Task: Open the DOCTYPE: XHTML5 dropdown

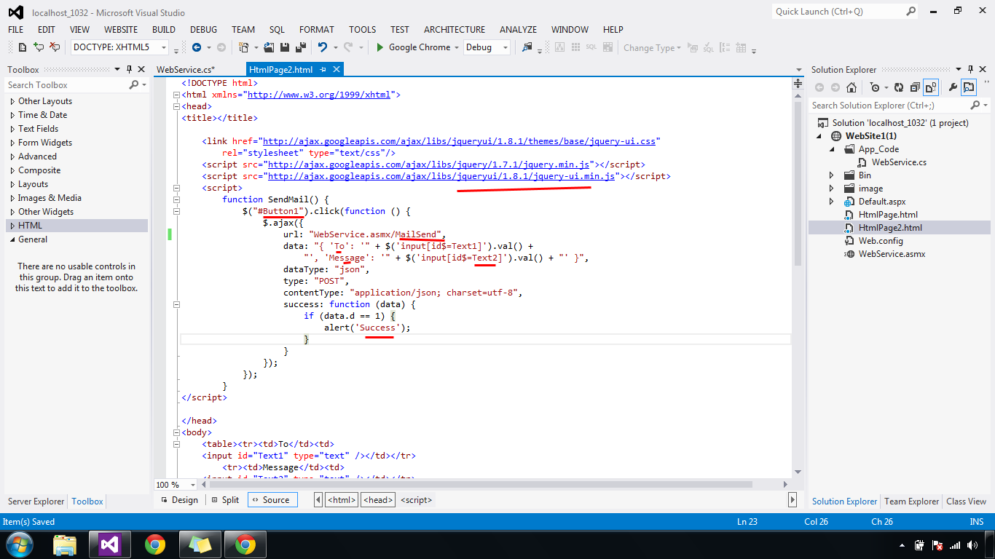Action: coord(164,47)
